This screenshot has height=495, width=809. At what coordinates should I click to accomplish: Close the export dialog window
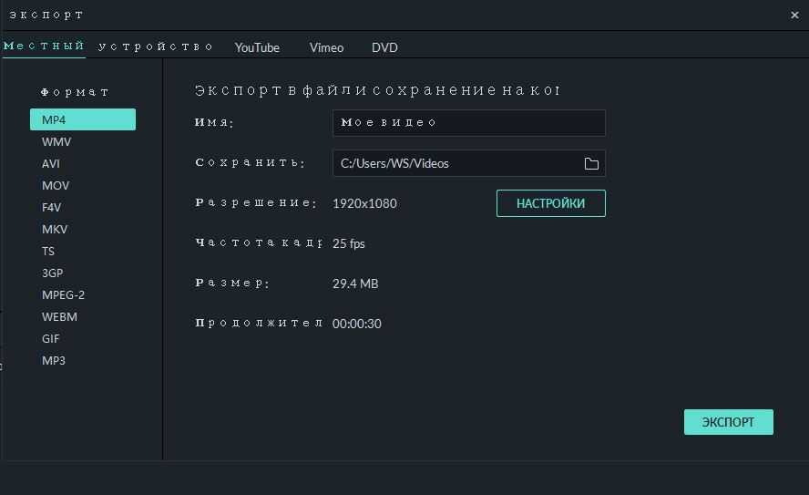click(x=794, y=15)
